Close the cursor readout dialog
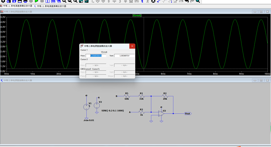Viewport: 271px width, 147px height. coord(132,46)
